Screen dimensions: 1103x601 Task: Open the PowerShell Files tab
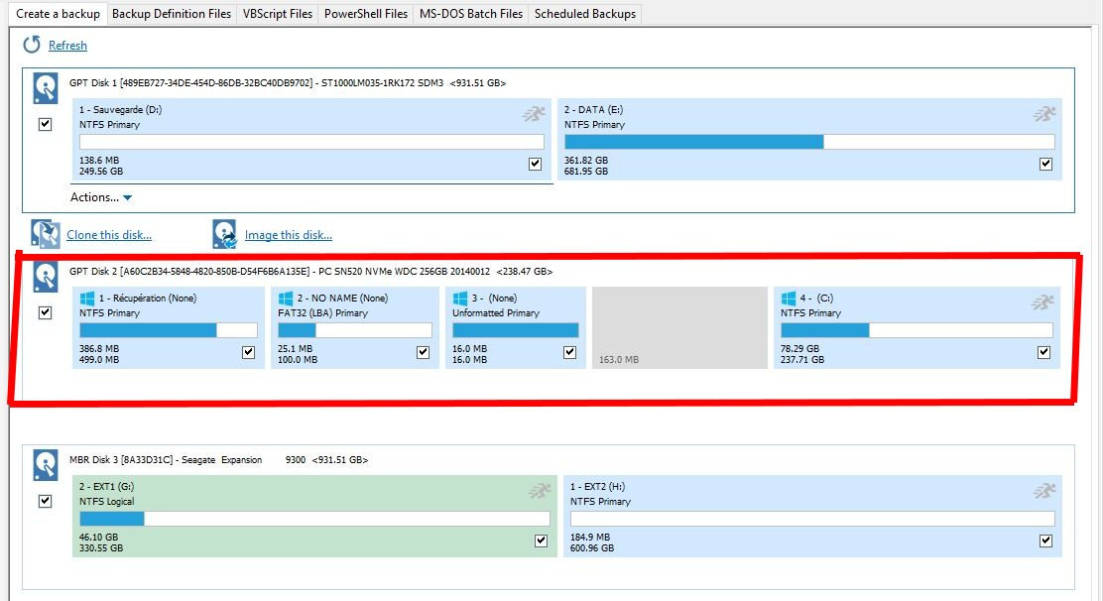coord(366,14)
